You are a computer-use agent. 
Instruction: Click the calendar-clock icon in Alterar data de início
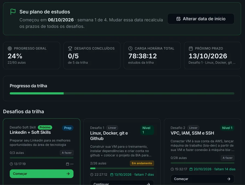pyautogui.click(x=178, y=19)
